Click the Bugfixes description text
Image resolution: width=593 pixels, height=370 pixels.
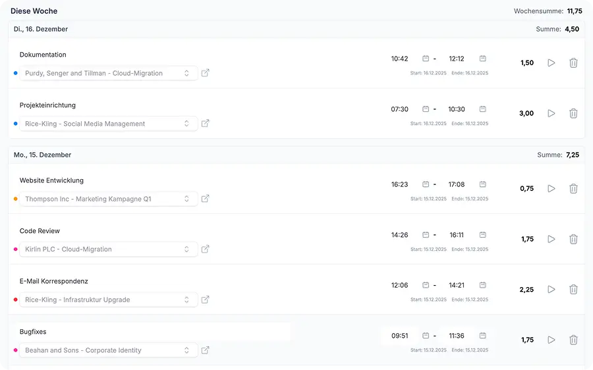pyautogui.click(x=33, y=332)
